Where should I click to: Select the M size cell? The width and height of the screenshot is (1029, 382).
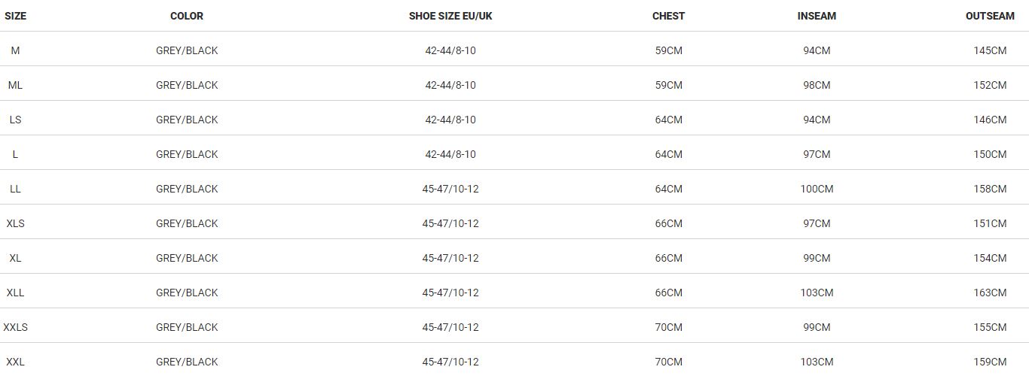(x=15, y=50)
